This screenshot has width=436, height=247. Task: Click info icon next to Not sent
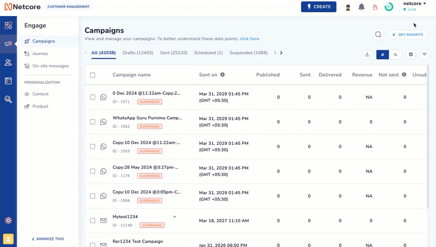pos(404,75)
